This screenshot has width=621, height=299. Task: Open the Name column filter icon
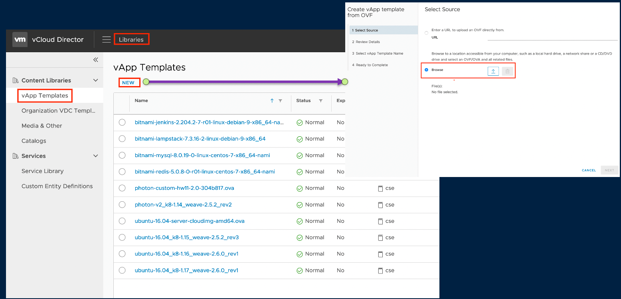[280, 101]
